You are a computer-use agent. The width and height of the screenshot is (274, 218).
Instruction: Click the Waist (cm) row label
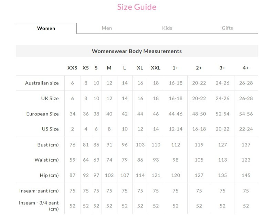46,160
